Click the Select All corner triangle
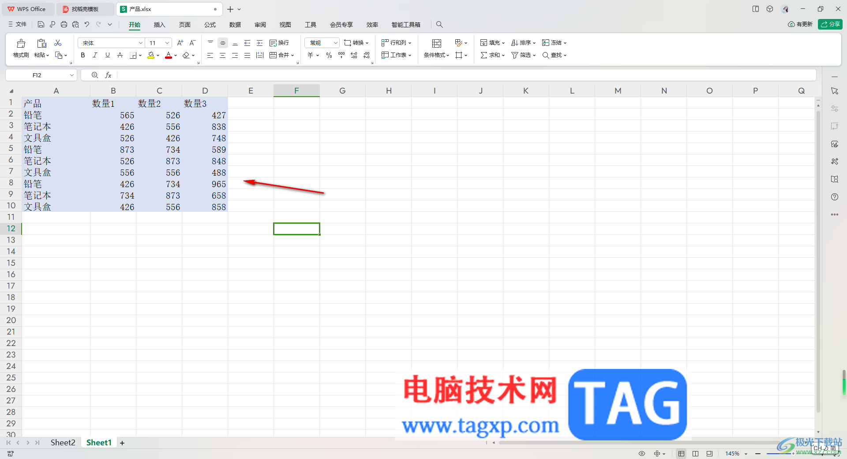Viewport: 847px width, 459px height. [x=11, y=91]
